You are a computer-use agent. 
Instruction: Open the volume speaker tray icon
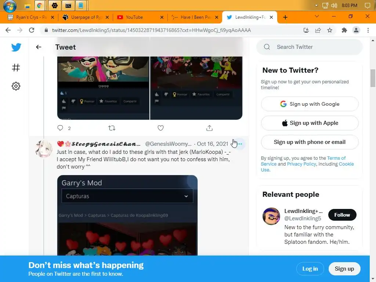[x=334, y=6]
